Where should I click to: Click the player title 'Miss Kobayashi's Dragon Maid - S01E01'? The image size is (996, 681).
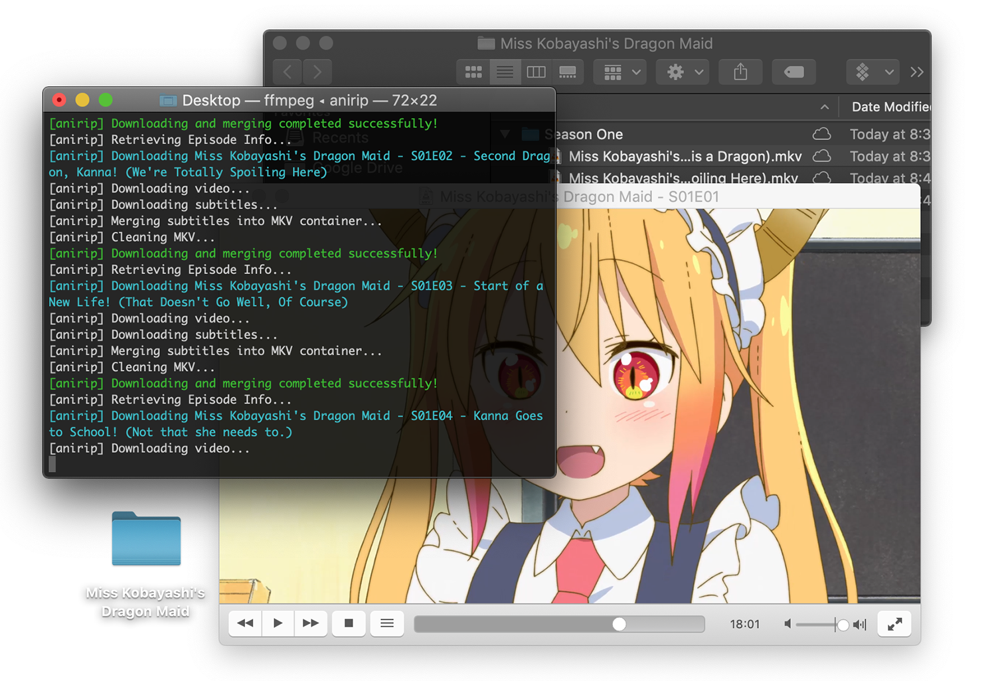point(580,197)
